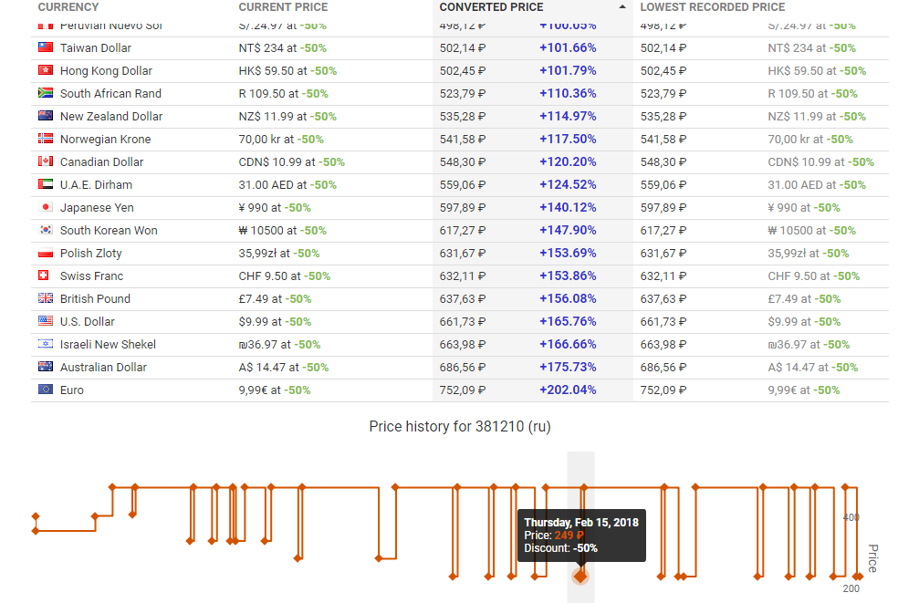Screen dimensions: 919x603
Task: Sort by LOWEST RECORDED PRICE column header
Action: pos(712,7)
